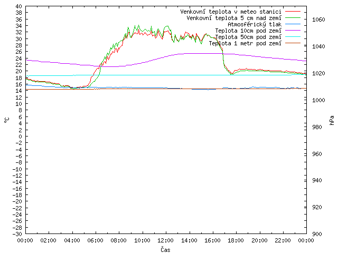
Task: Click the 1040 pressure axis label
Action: coord(318,46)
